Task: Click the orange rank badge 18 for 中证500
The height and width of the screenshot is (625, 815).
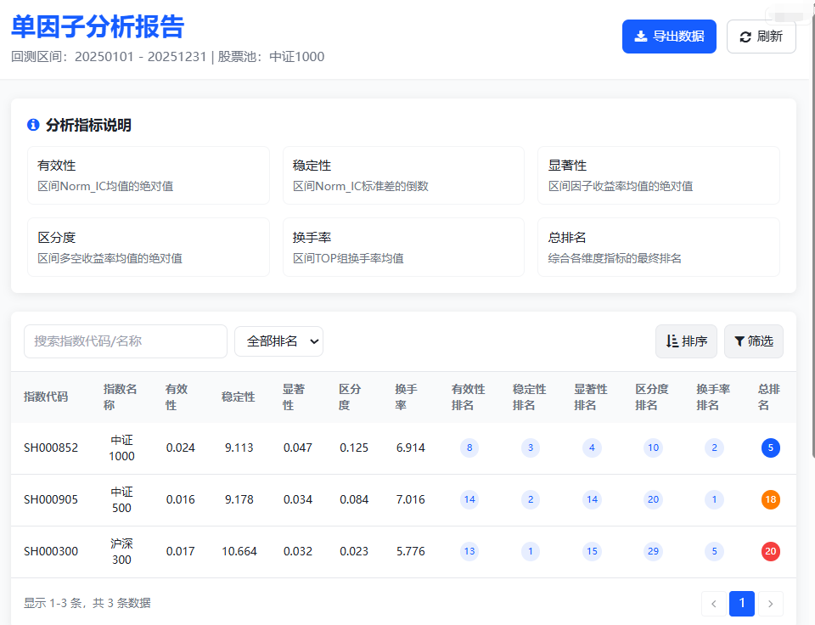Action: 770,499
